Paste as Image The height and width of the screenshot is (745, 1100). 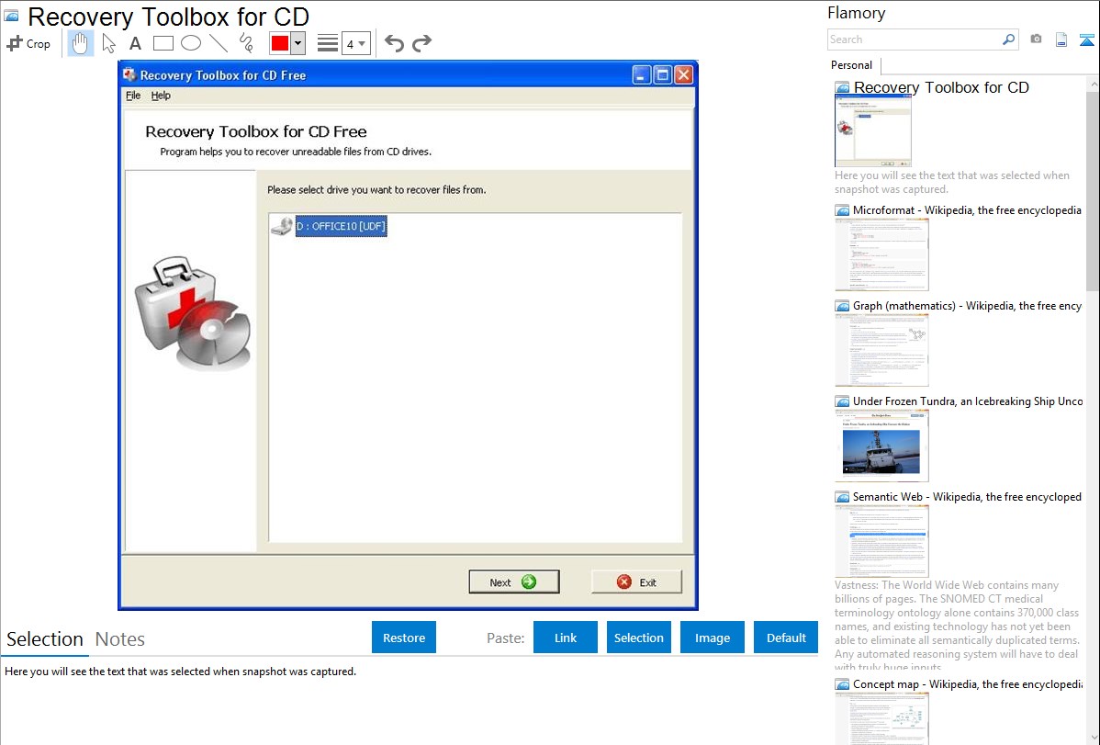tap(712, 638)
